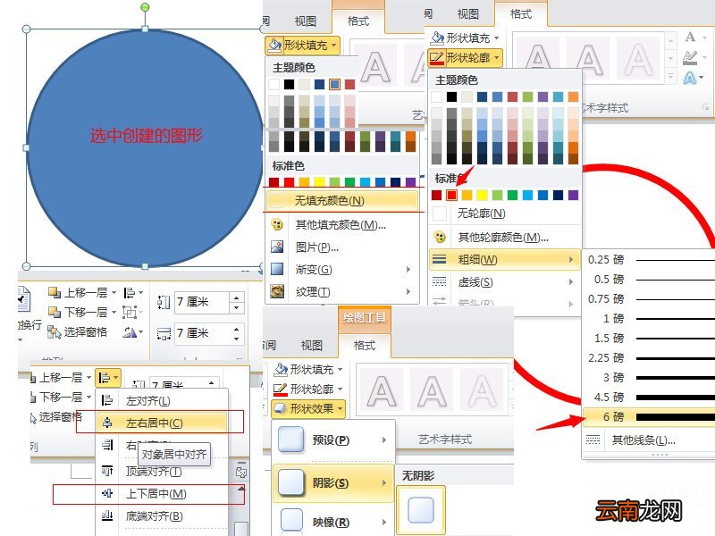This screenshot has width=715, height=536.
Task: Open the 纹理(T) texture submenu
Action: (x=341, y=292)
